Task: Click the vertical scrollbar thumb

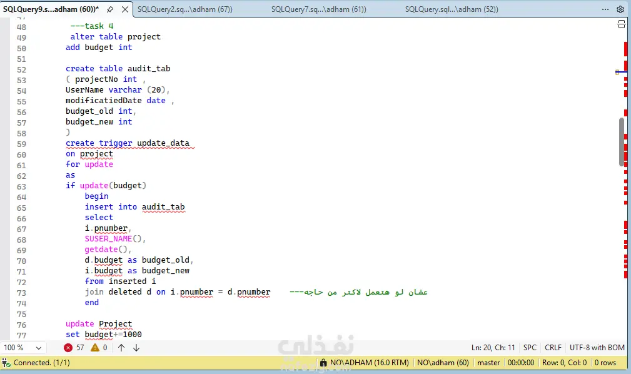Action: (622, 142)
